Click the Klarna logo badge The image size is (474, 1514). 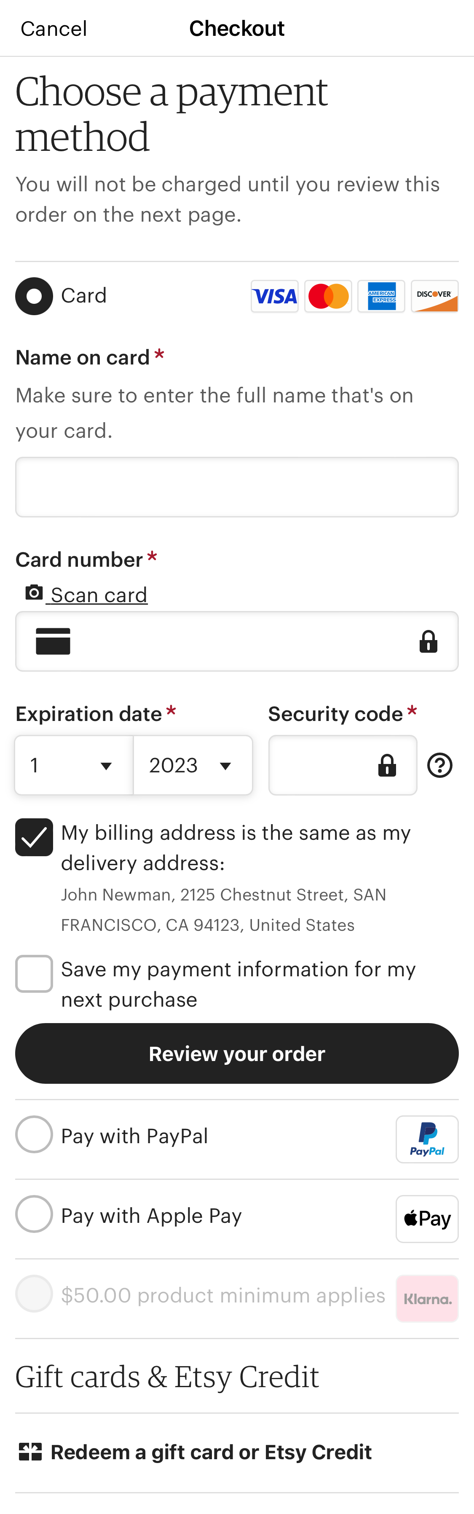pyautogui.click(x=426, y=1298)
